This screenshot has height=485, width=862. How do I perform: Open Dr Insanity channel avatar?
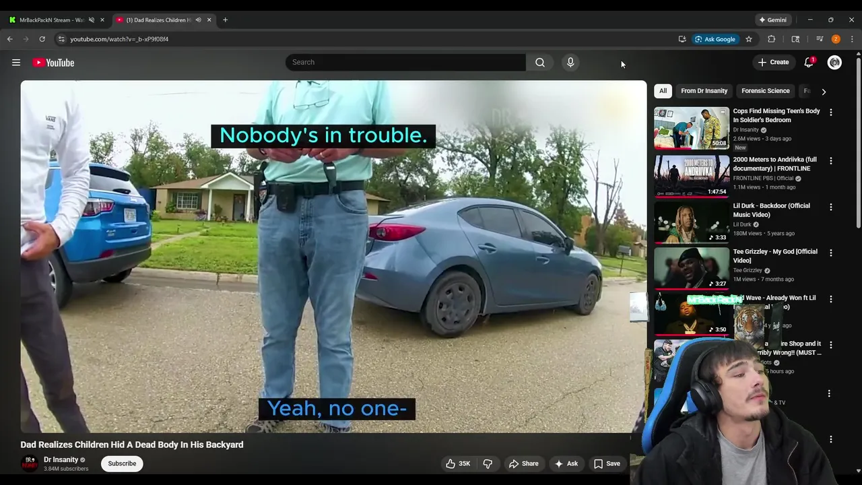pyautogui.click(x=30, y=463)
